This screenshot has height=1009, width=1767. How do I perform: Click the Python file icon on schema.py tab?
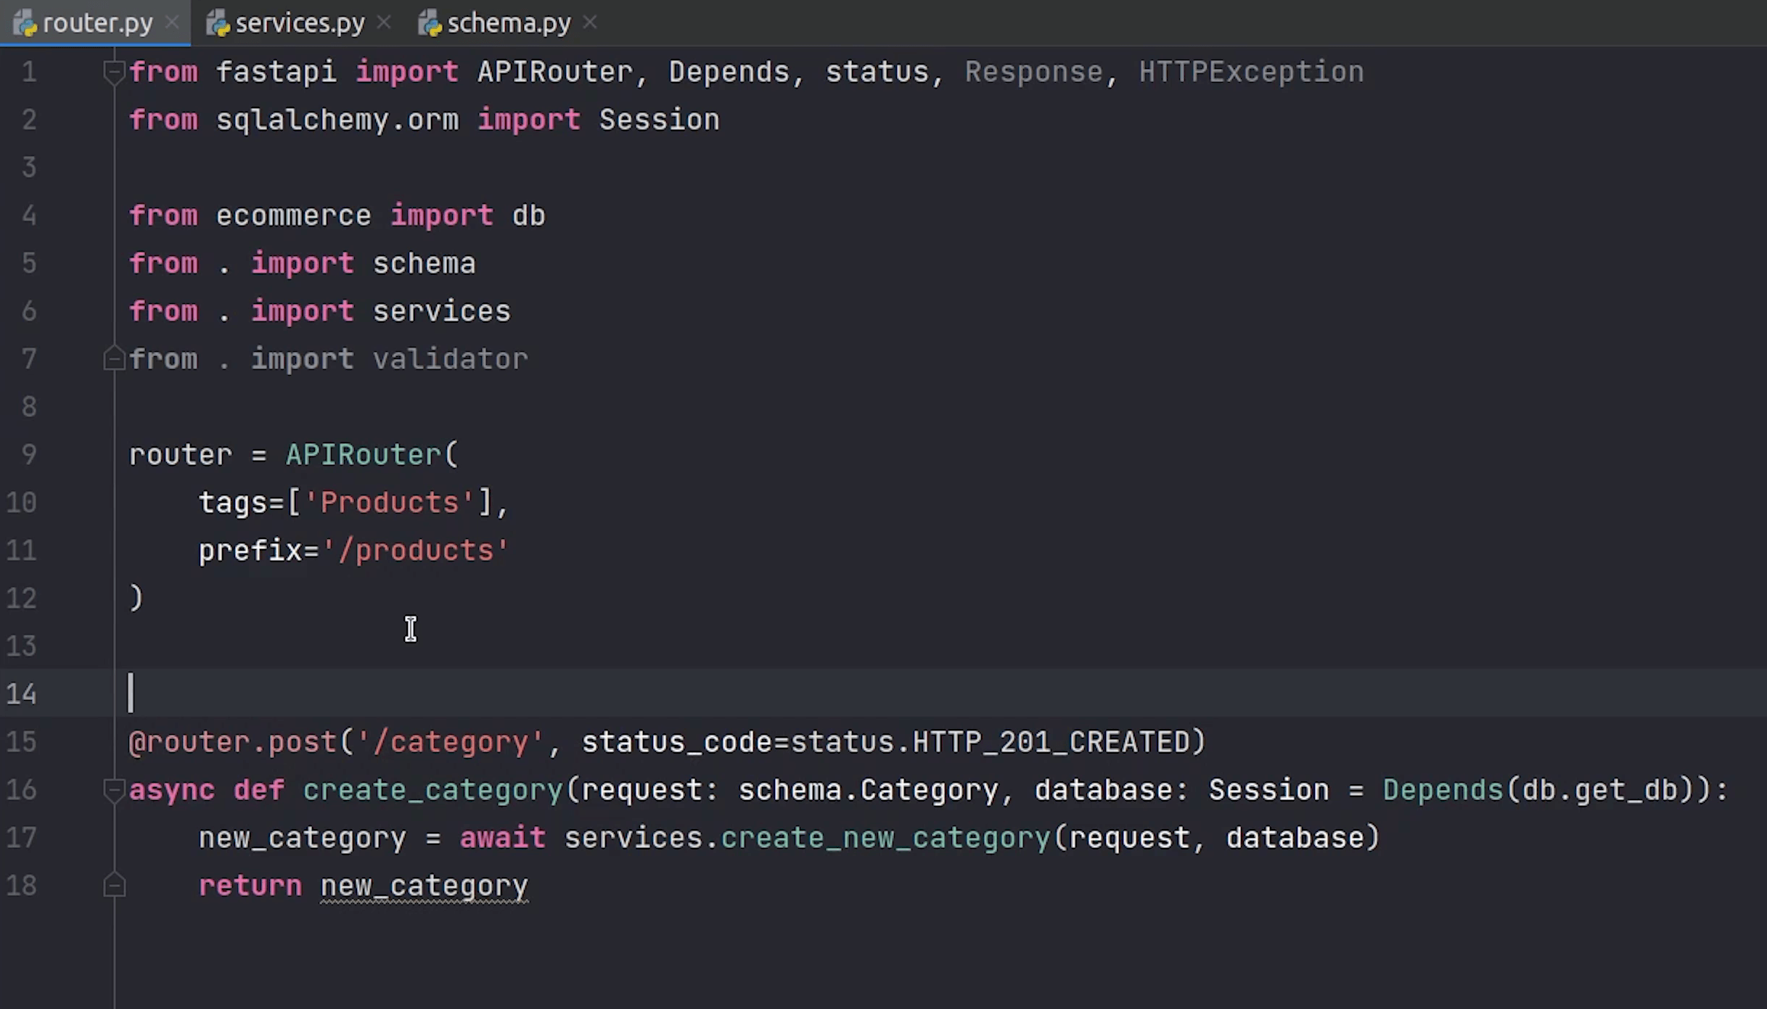(430, 24)
